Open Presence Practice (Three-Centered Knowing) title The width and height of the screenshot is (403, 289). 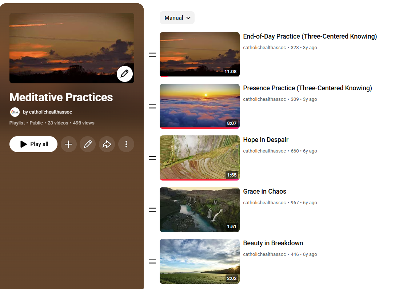[x=307, y=88]
